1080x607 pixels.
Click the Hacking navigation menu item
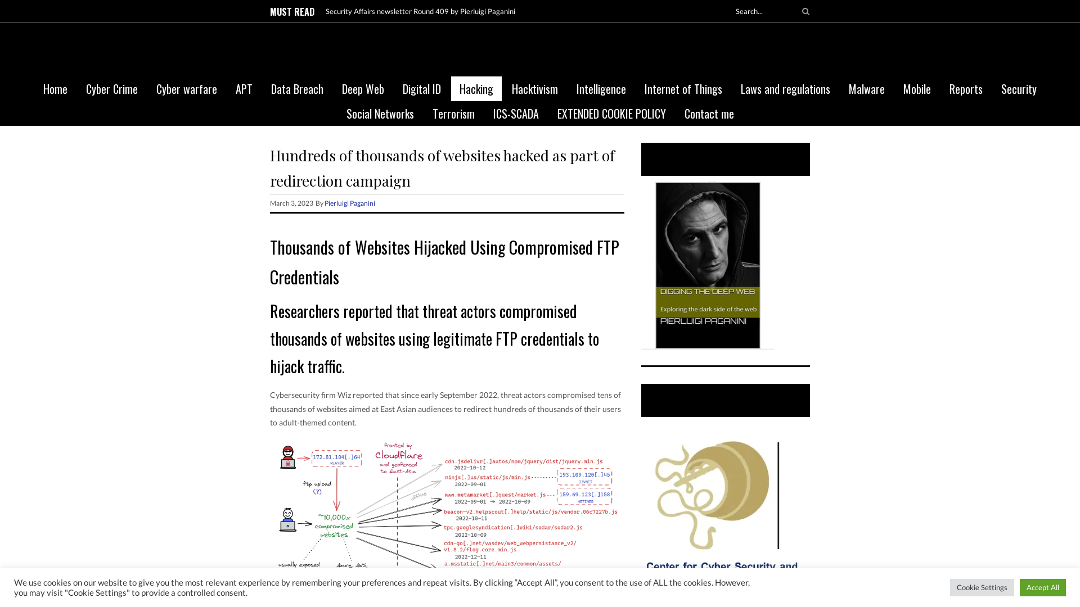(475, 88)
